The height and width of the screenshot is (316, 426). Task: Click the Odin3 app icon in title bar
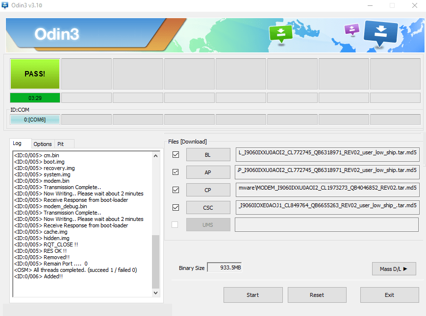tap(5, 5)
